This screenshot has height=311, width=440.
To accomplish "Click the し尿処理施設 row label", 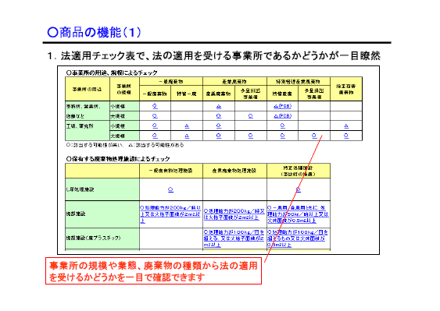I will (80, 189).
